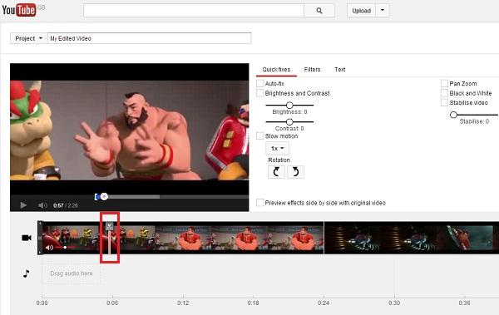Play the video preview
The height and width of the screenshot is (315, 499).
(x=23, y=205)
